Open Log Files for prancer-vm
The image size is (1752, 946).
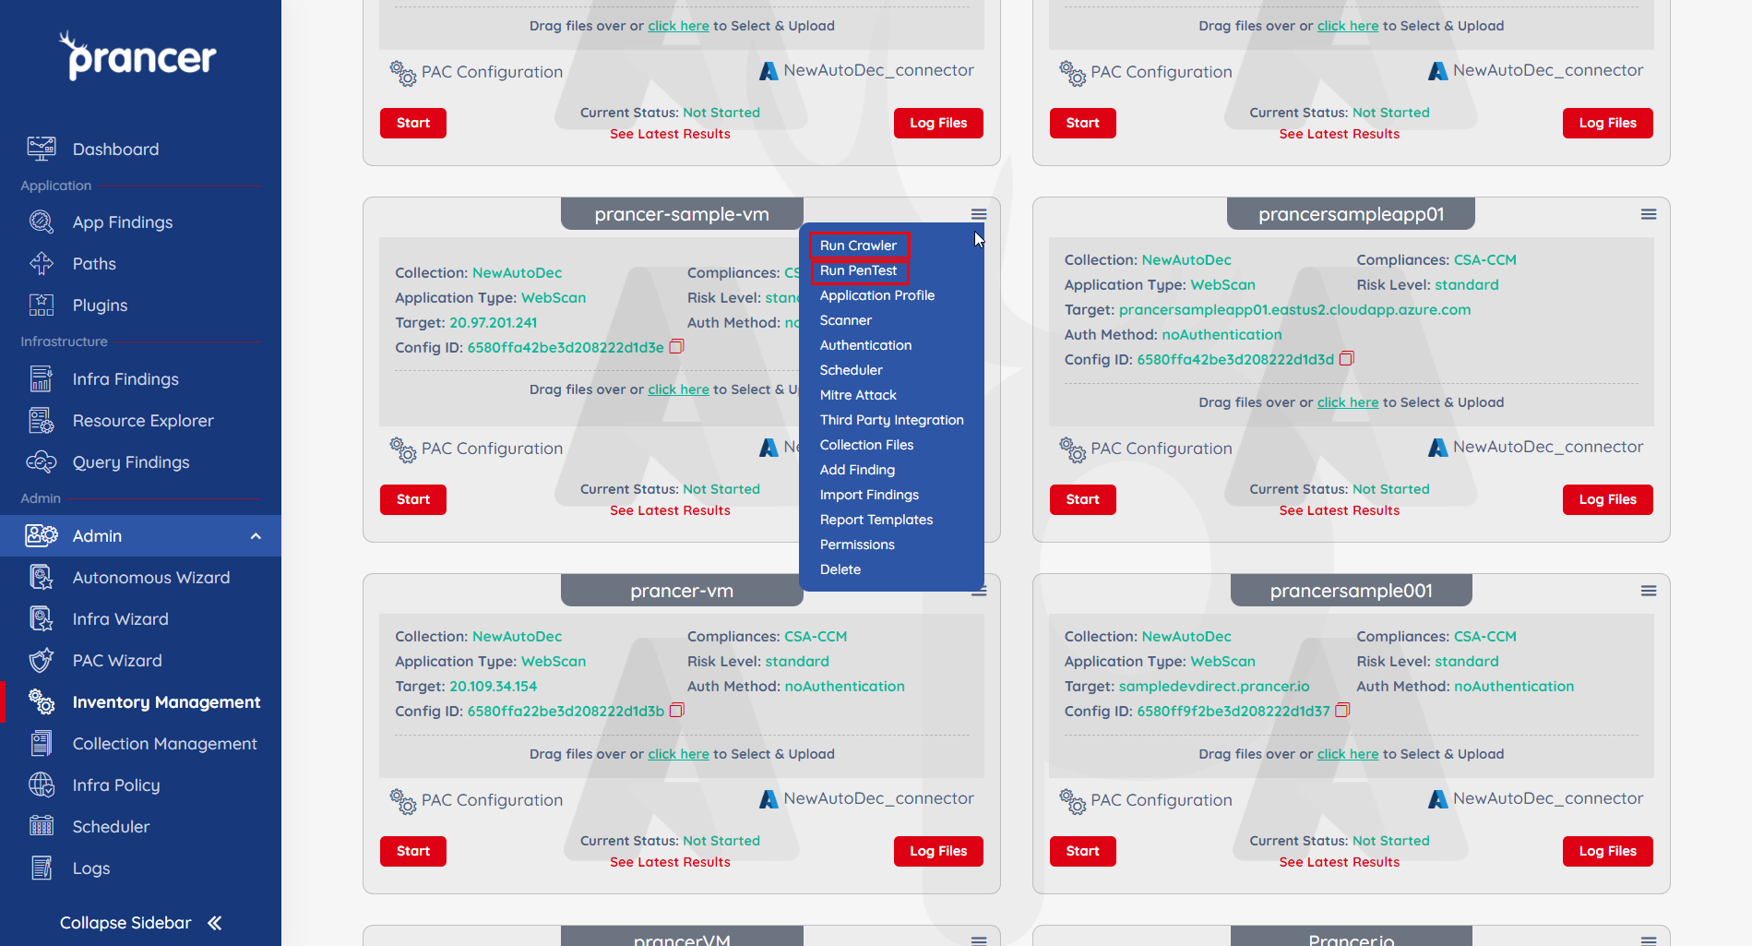938,851
